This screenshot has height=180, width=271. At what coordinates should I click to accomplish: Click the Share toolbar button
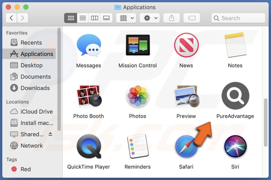point(172,18)
